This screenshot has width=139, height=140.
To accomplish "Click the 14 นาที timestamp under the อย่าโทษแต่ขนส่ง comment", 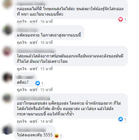I will pyautogui.click(x=46, y=121).
